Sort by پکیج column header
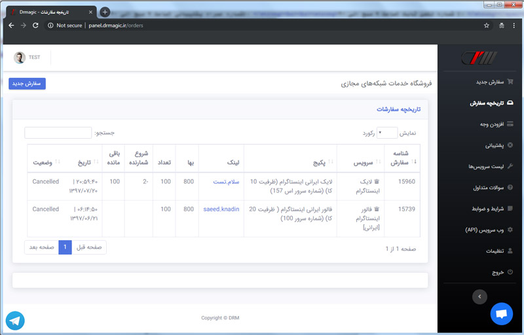Image resolution: width=524 pixels, height=335 pixels. coord(290,158)
